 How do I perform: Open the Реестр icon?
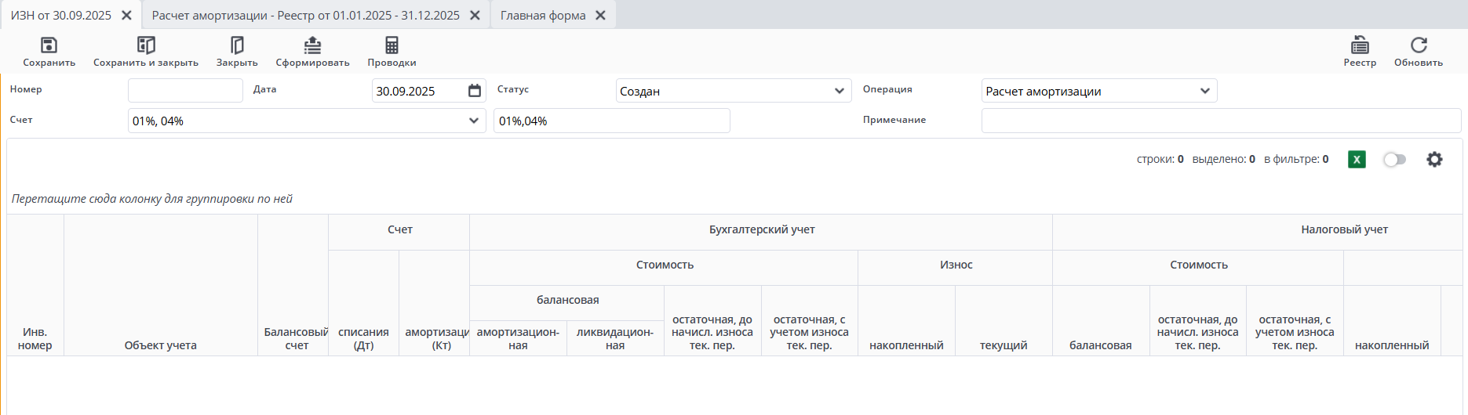tap(1360, 45)
